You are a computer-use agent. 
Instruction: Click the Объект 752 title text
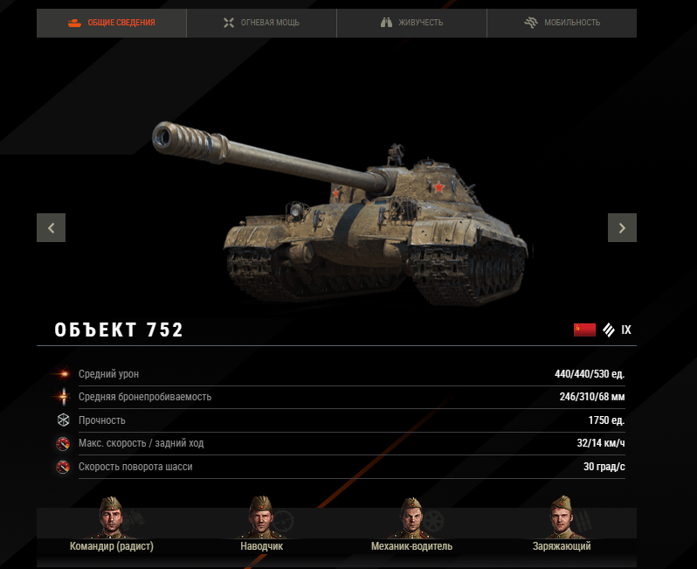[x=119, y=330]
